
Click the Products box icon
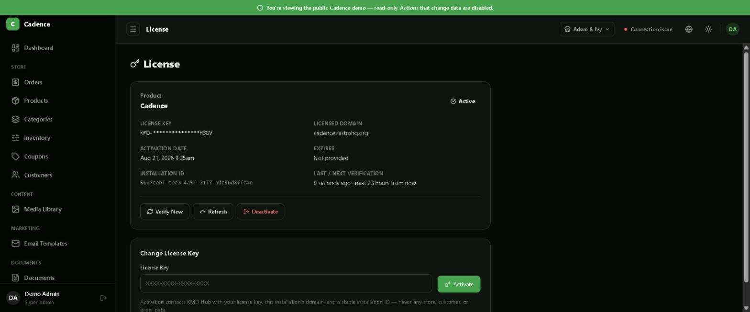pos(15,100)
